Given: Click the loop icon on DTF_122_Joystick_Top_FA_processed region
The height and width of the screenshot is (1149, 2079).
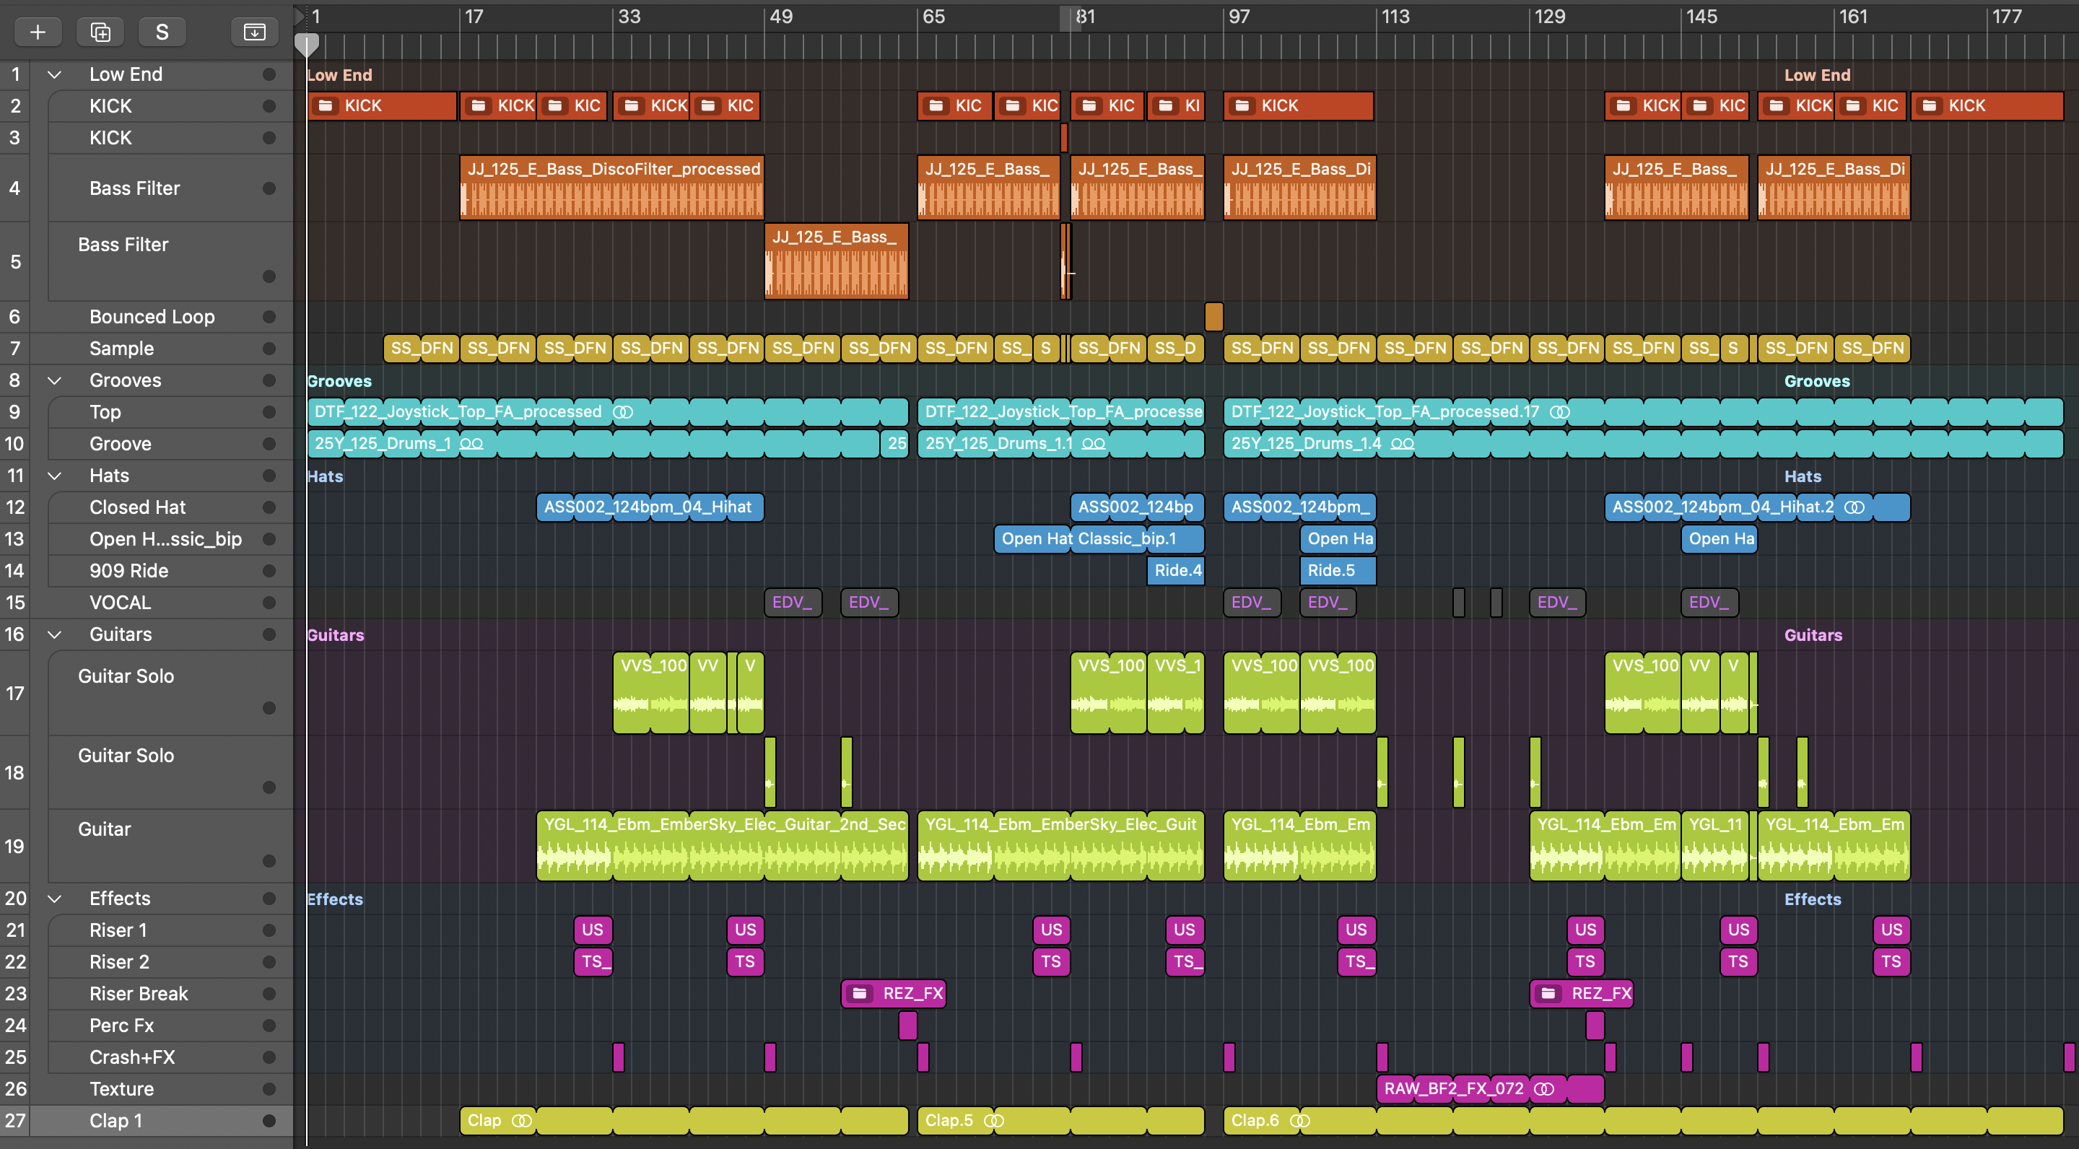Looking at the screenshot, I should 623,411.
